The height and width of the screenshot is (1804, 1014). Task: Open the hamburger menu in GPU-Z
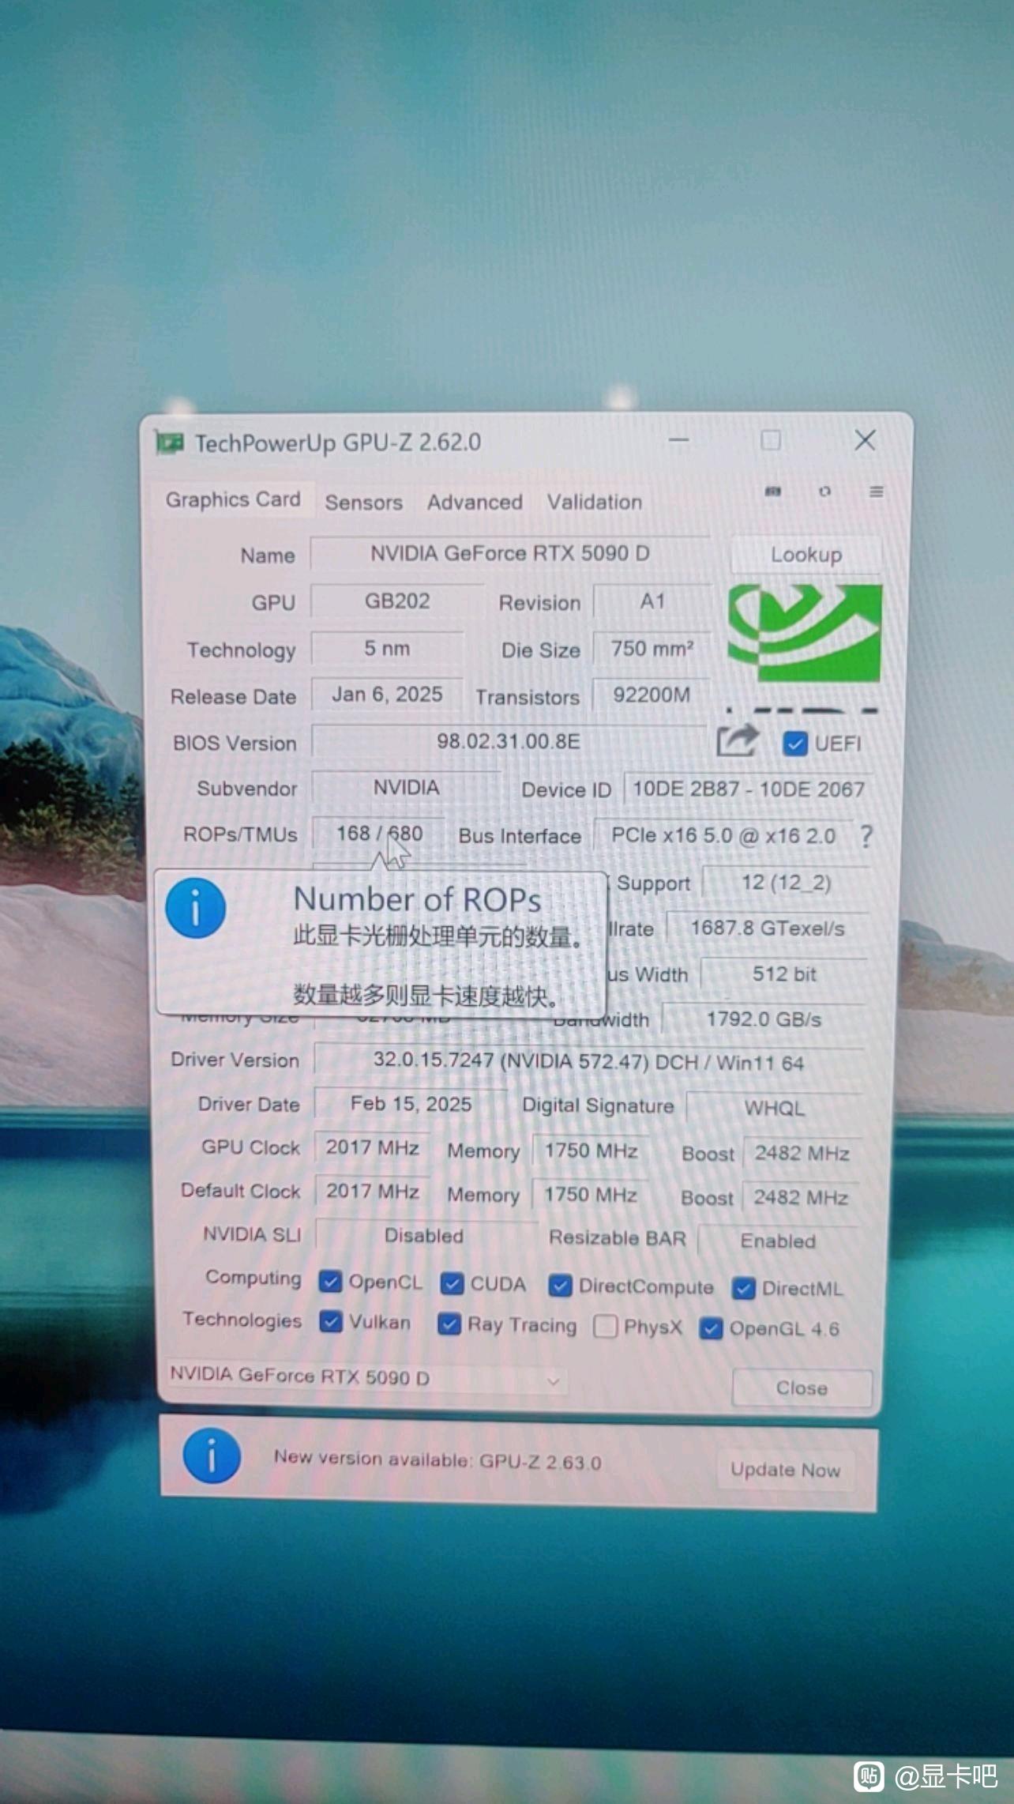[x=877, y=491]
